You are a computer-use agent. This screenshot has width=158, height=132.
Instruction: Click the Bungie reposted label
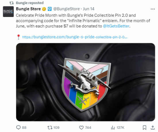coord(30,3)
